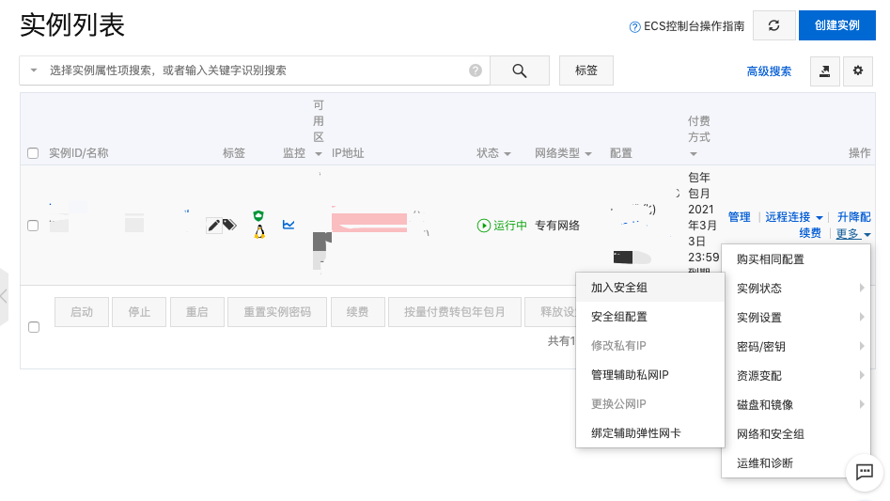
Task: Click the tag icon in instance row
Action: pyautogui.click(x=229, y=226)
